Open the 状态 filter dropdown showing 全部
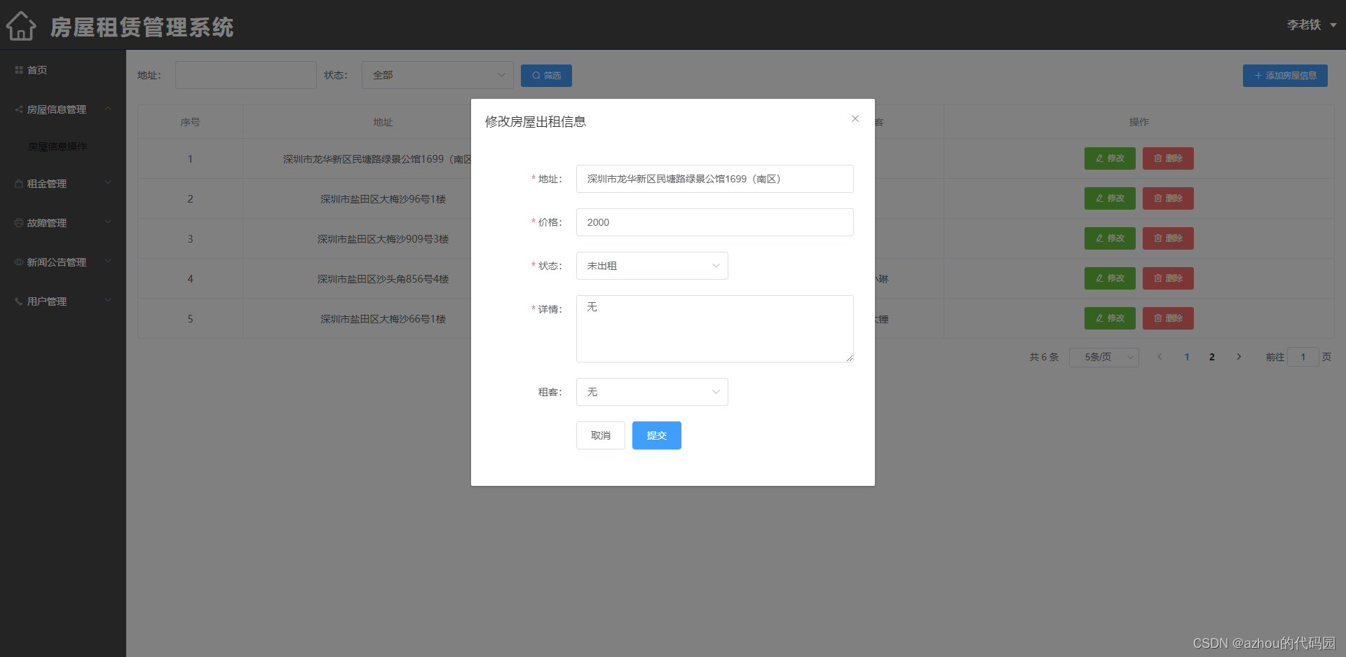Viewport: 1346px width, 657px height. point(437,75)
